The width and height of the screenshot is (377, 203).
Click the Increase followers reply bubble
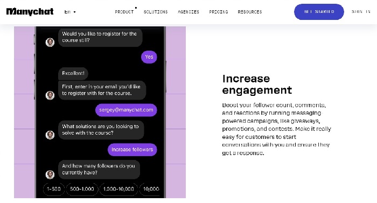[132, 150]
